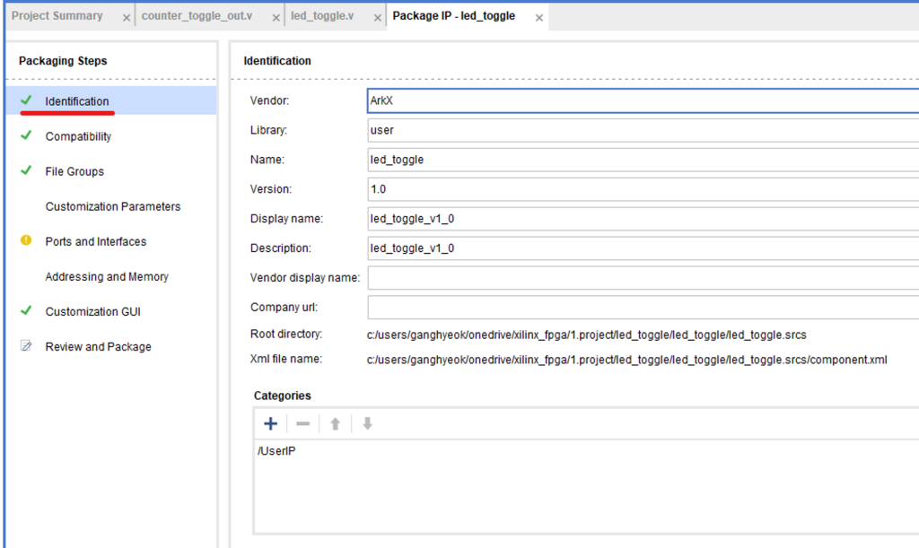Click the Review and Package edit icon
The image size is (919, 548).
[26, 345]
